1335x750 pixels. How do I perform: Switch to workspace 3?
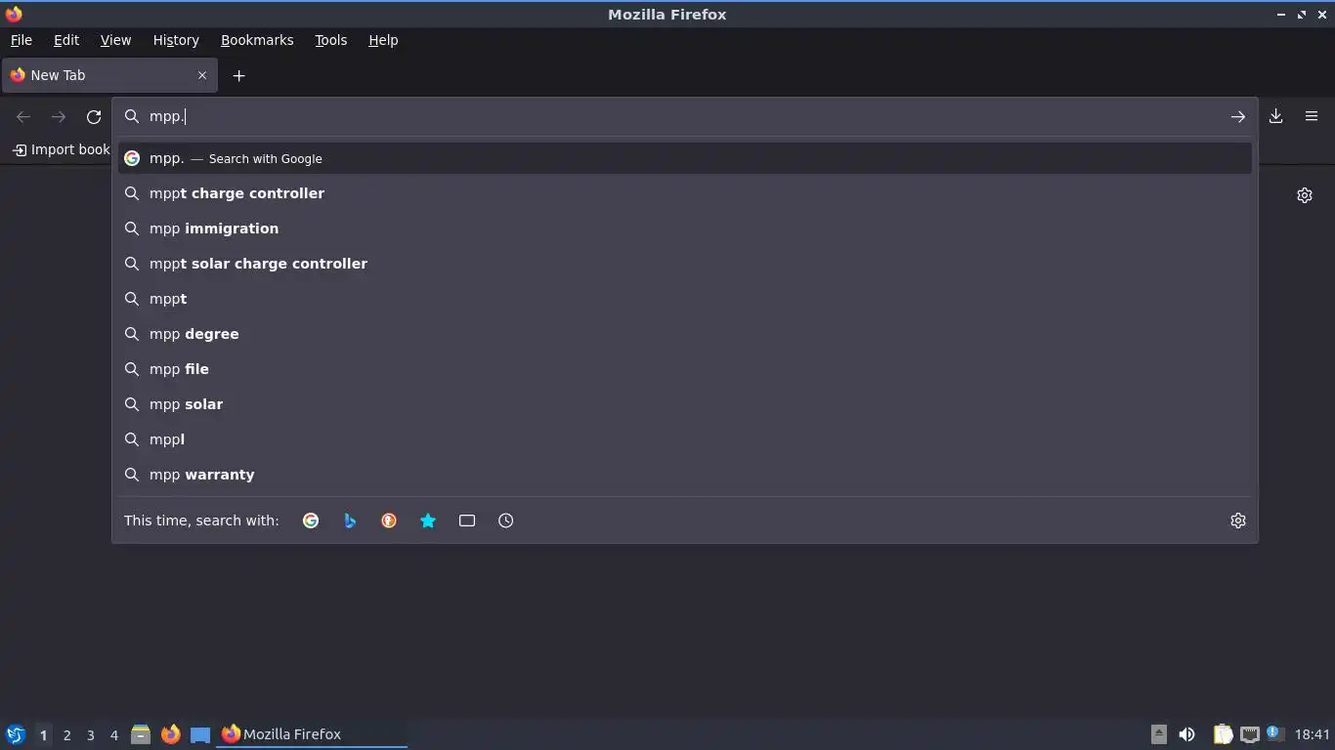point(90,734)
